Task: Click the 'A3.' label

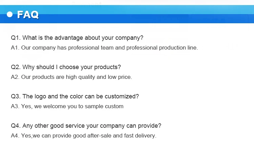Action: (x=15, y=106)
